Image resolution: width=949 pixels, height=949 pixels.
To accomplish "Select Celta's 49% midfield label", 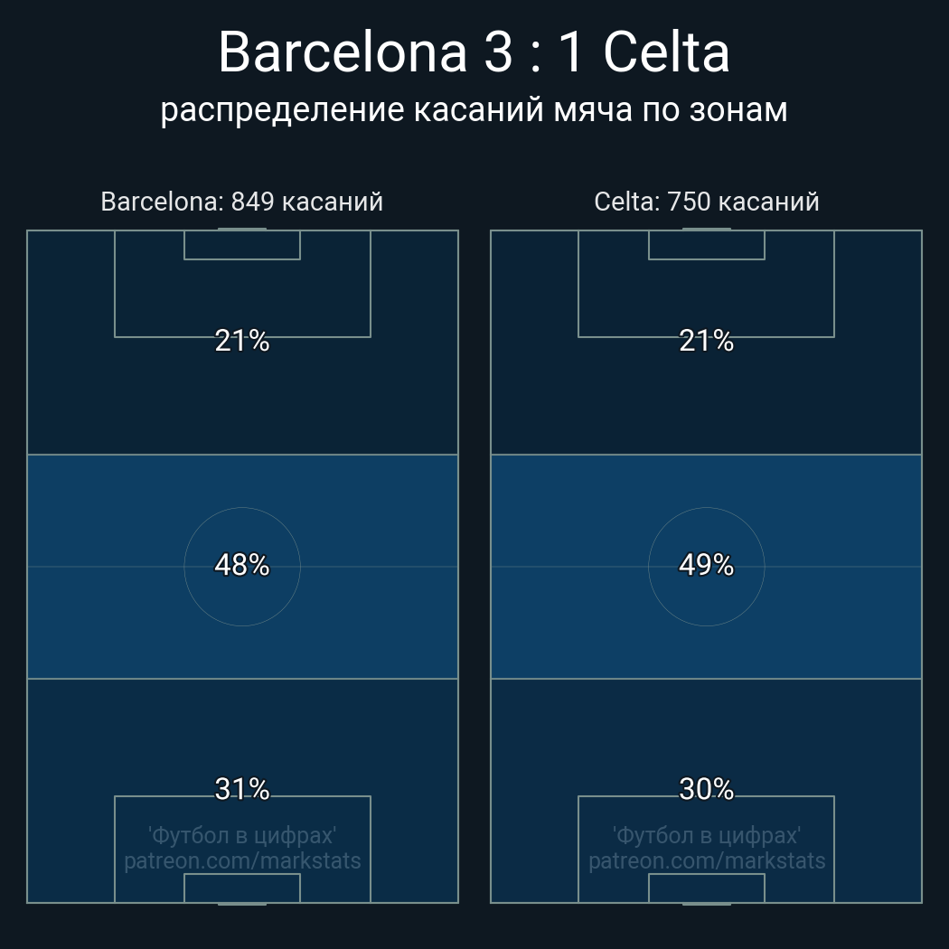I will [x=706, y=565].
